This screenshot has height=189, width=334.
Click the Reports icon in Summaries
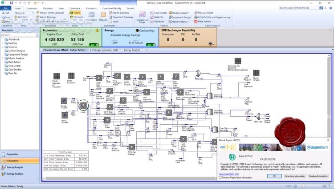click(x=103, y=16)
